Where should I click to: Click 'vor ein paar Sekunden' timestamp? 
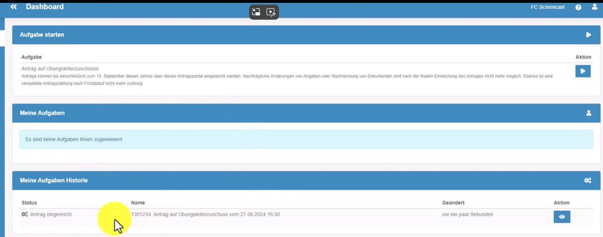click(468, 214)
